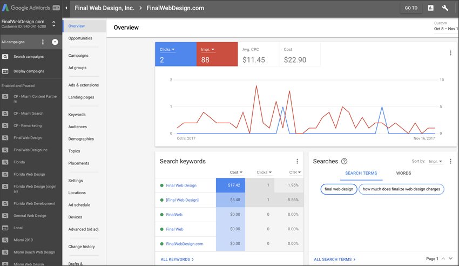Select the Cost metric card
Image resolution: width=459 pixels, height=266 pixels.
coord(300,54)
